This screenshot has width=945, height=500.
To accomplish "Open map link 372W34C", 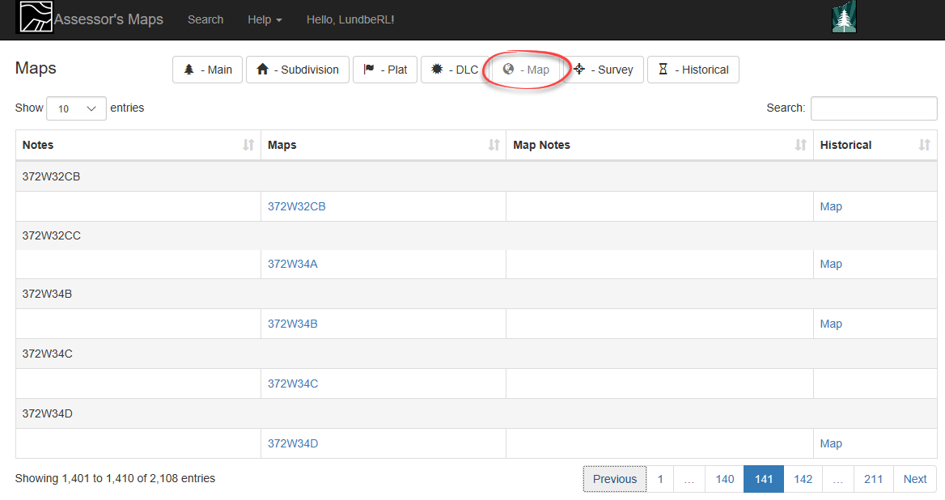I will tap(293, 383).
